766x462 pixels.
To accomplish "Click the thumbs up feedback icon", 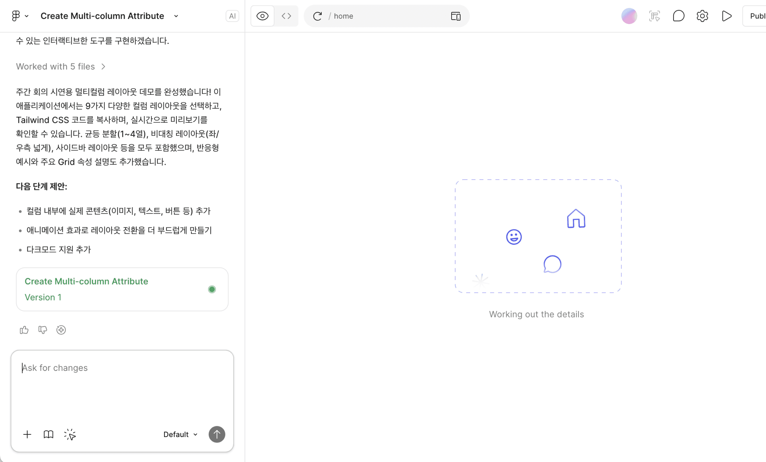I will (24, 330).
